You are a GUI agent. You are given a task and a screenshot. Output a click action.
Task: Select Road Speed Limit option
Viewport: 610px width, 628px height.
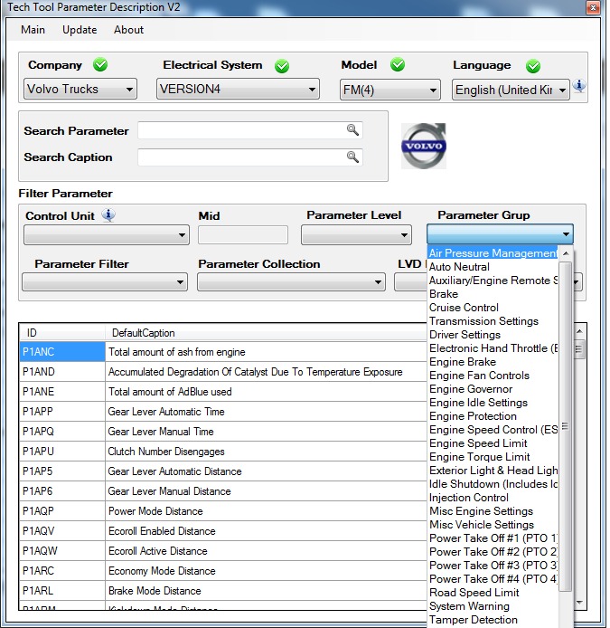pos(493,593)
